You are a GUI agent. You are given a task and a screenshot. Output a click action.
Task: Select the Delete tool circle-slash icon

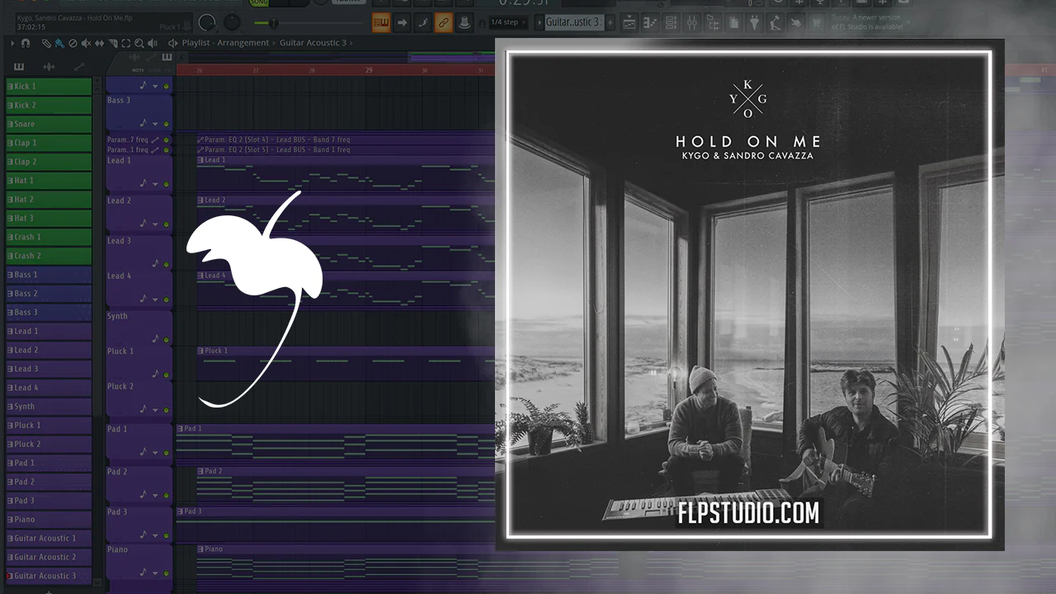point(73,43)
